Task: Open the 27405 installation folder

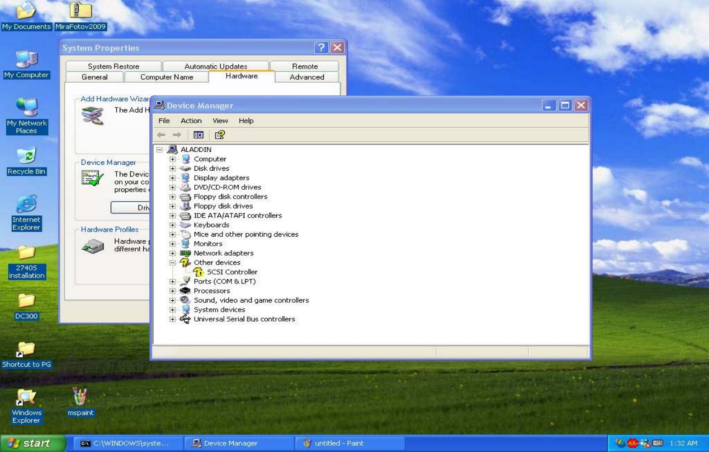Action: [x=26, y=262]
